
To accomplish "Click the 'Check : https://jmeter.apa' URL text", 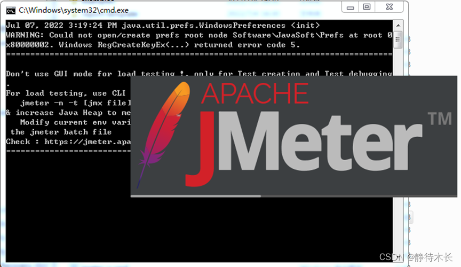I will click(68, 142).
